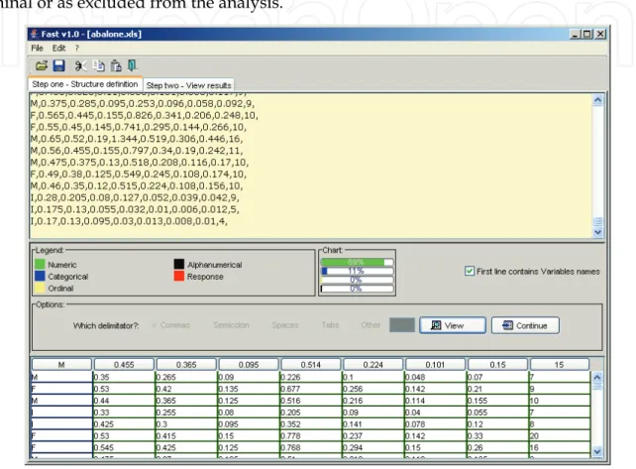The image size is (636, 469).
Task: Click the blue Categorical legend swatch
Action: pyautogui.click(x=40, y=276)
